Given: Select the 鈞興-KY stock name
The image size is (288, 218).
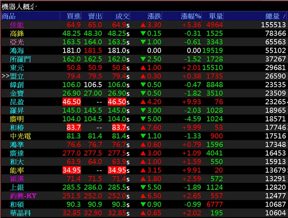Looking at the screenshot, I should [23, 196].
